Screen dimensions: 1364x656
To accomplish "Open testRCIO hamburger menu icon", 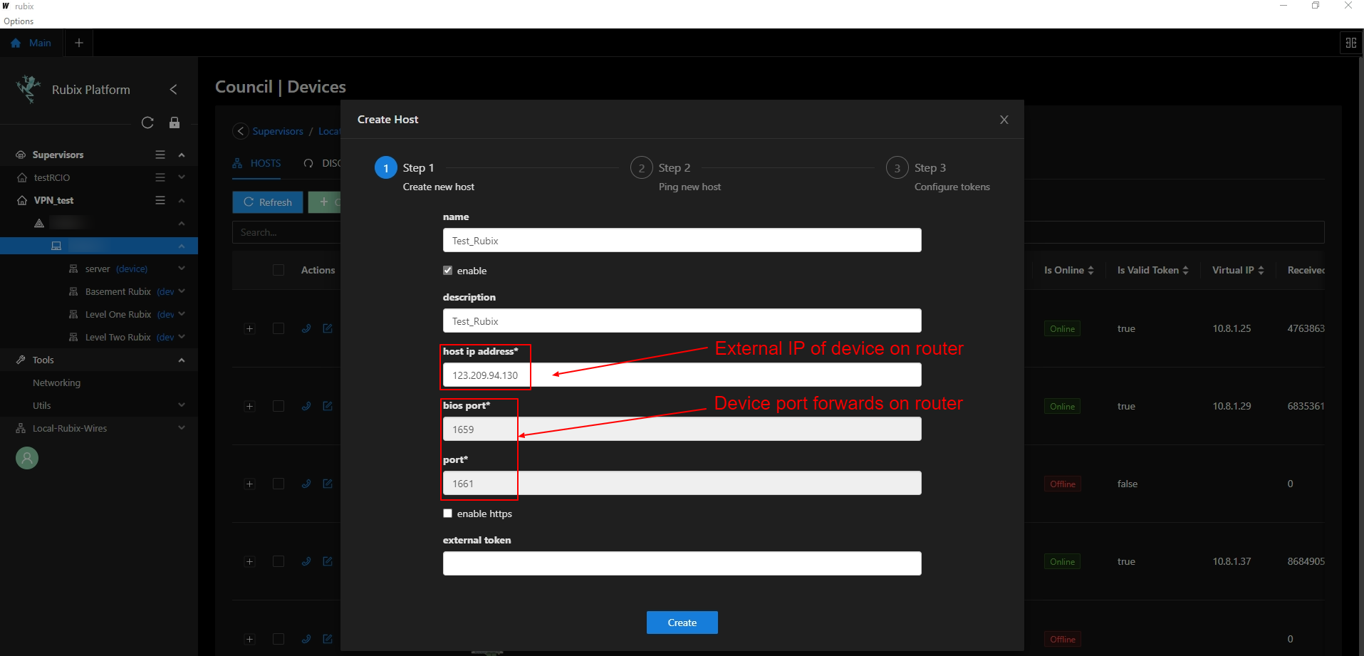I will [160, 177].
